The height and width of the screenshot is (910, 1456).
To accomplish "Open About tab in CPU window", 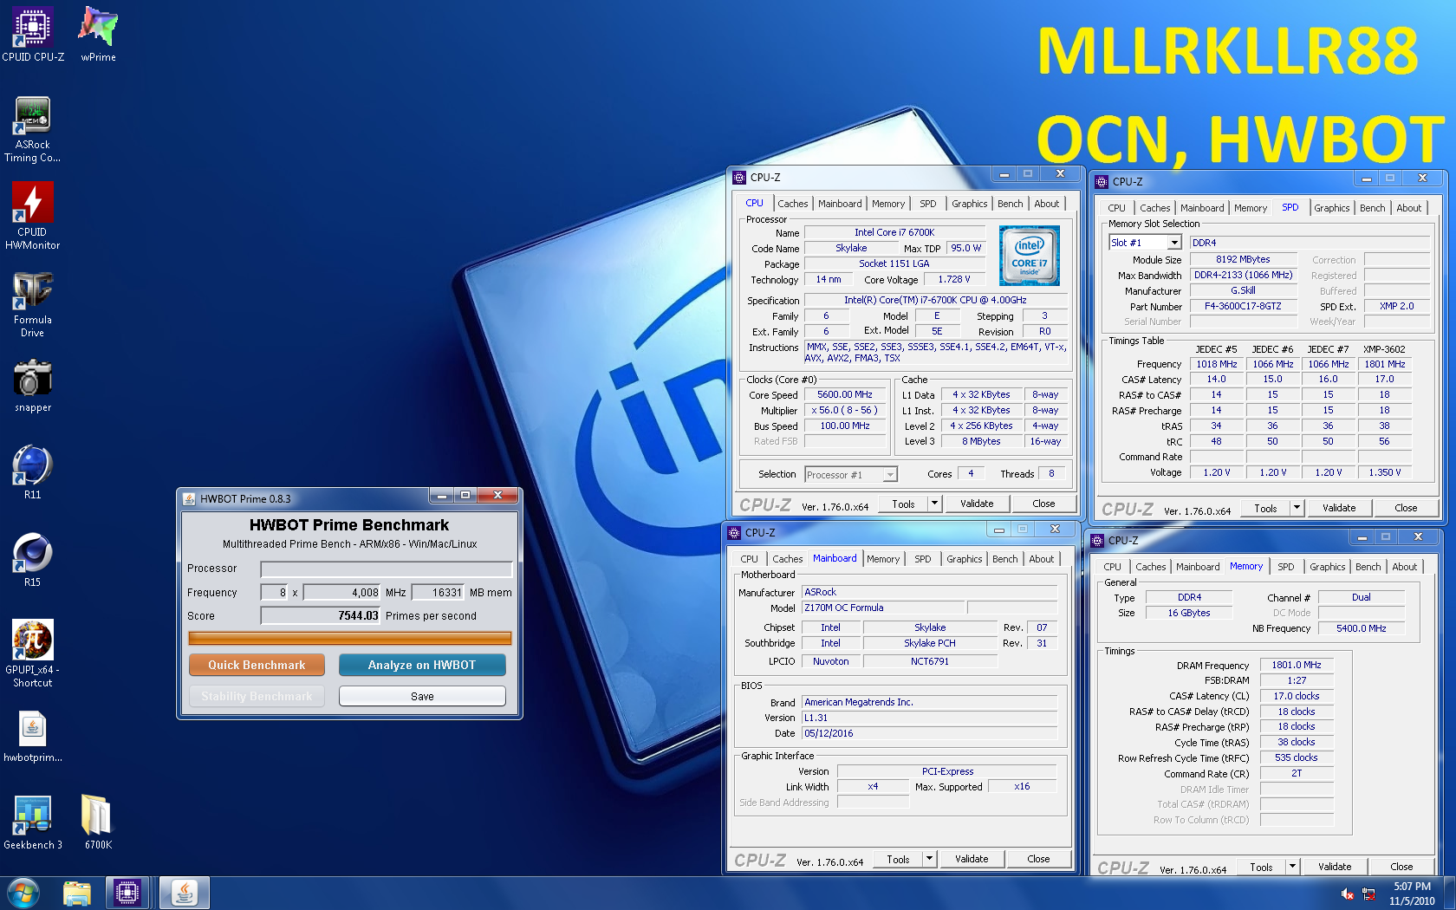I will tap(1046, 204).
